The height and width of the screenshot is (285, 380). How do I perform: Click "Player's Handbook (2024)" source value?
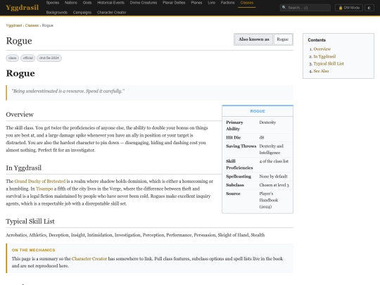269,200
